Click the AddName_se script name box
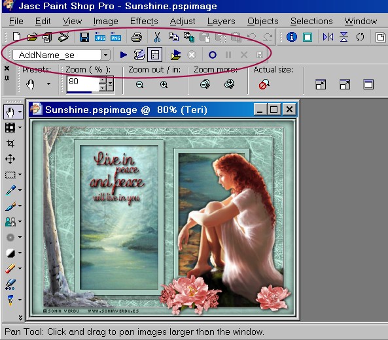Screen dimensions: 388x340 click(x=57, y=55)
